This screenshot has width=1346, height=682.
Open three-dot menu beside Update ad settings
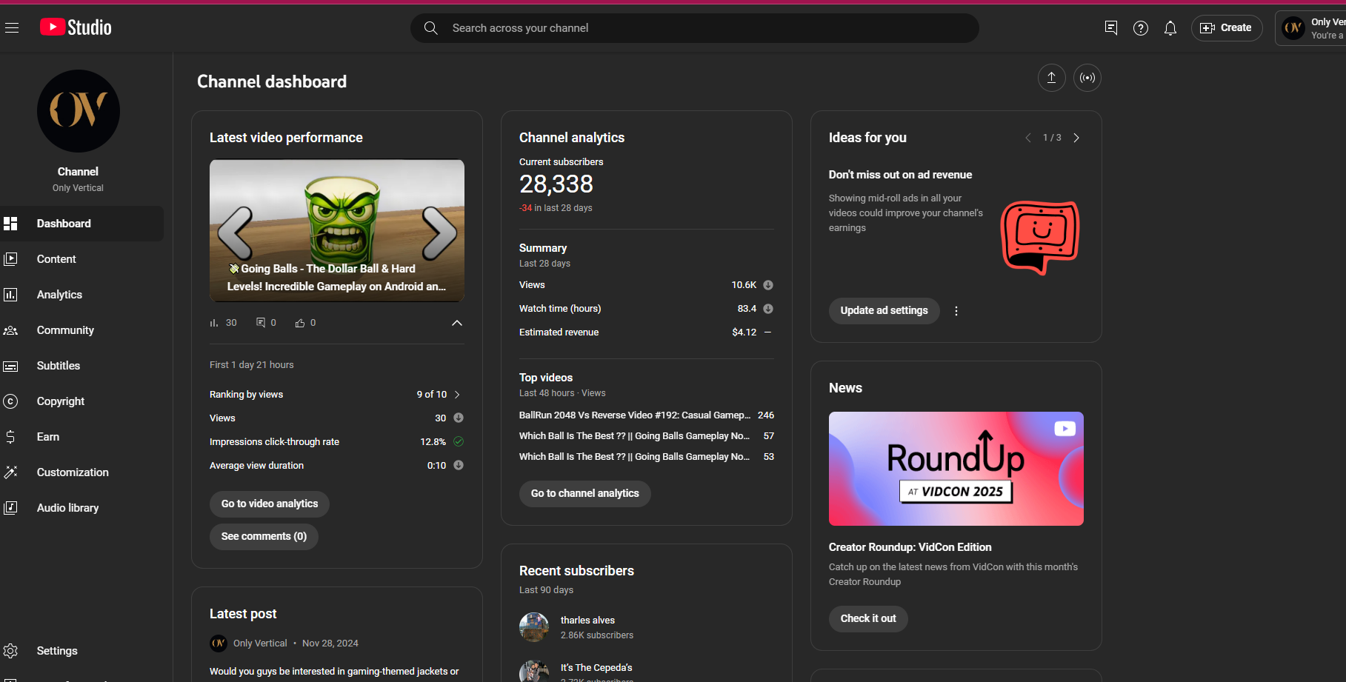click(956, 311)
